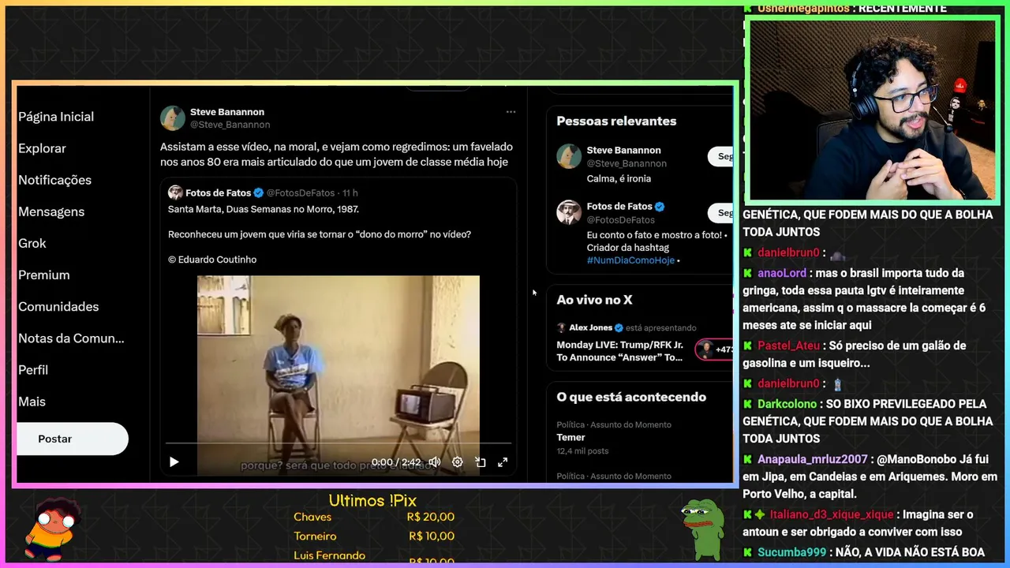
Task: Open Comunidades
Action: pos(58,306)
